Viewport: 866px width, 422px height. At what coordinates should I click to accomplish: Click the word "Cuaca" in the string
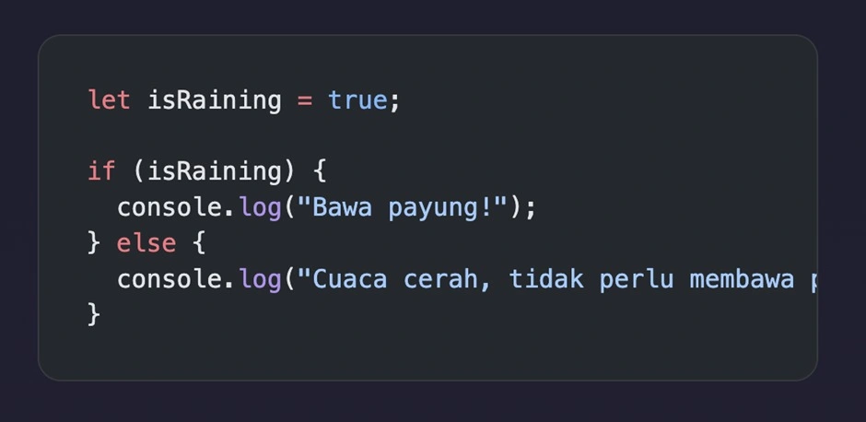point(350,279)
